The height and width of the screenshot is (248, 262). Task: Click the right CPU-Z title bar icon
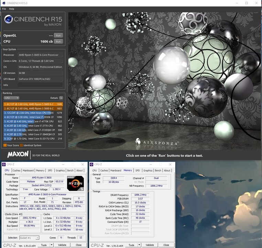point(91,165)
